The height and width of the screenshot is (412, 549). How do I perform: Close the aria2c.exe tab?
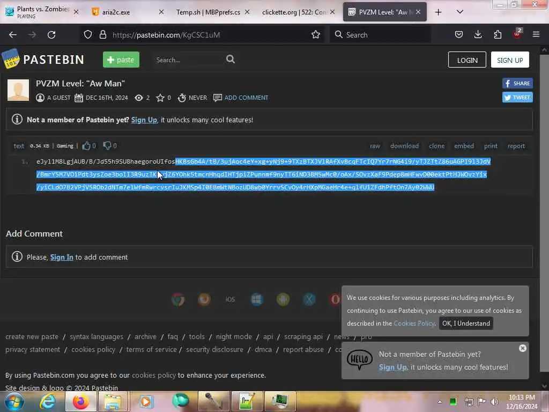161,12
